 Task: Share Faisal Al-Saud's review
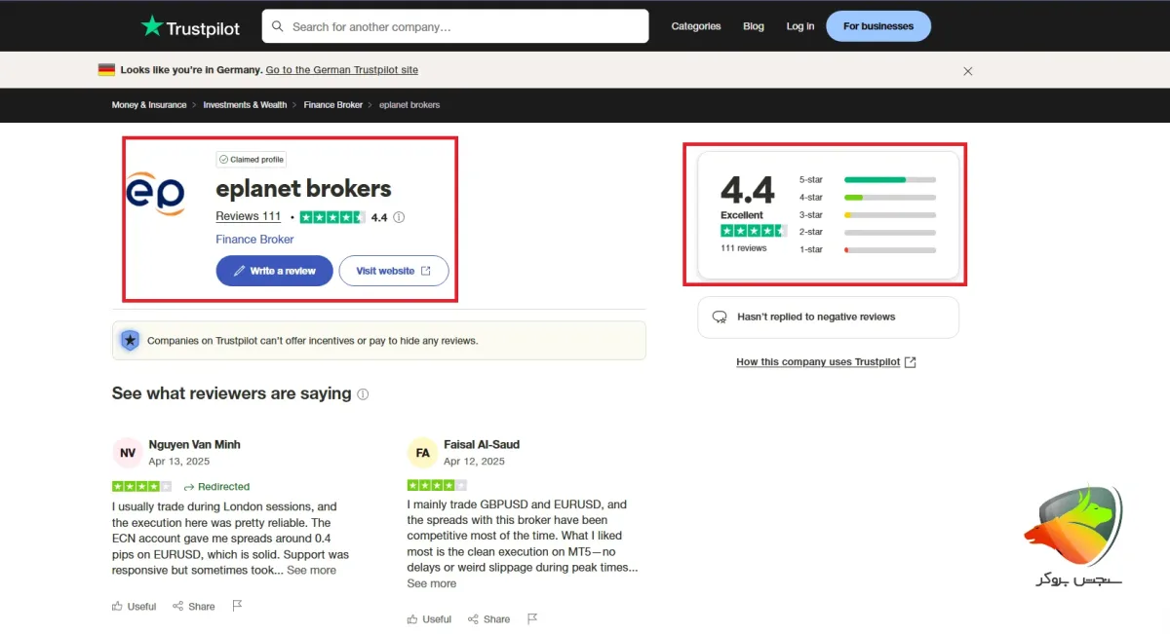(x=488, y=618)
